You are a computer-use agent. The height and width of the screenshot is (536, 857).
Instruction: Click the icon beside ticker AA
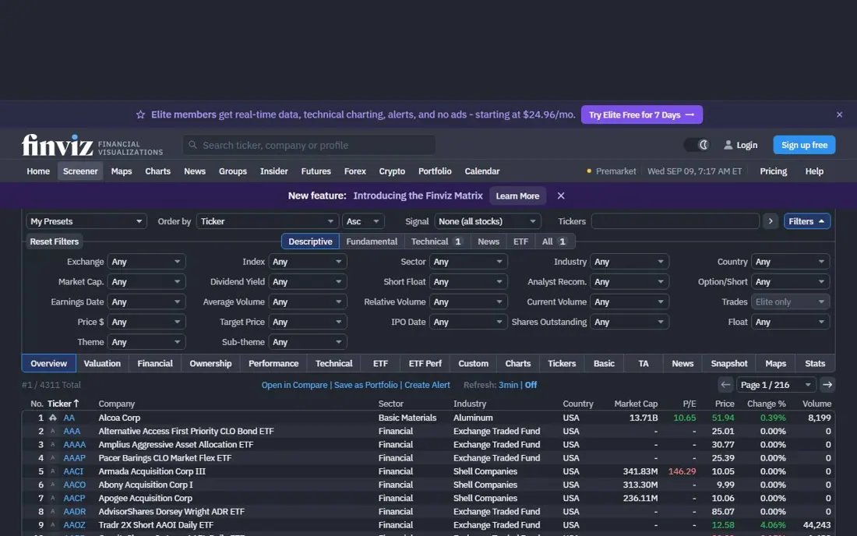click(52, 418)
